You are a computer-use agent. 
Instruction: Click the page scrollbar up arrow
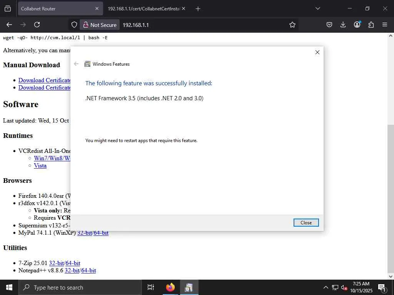(391, 36)
